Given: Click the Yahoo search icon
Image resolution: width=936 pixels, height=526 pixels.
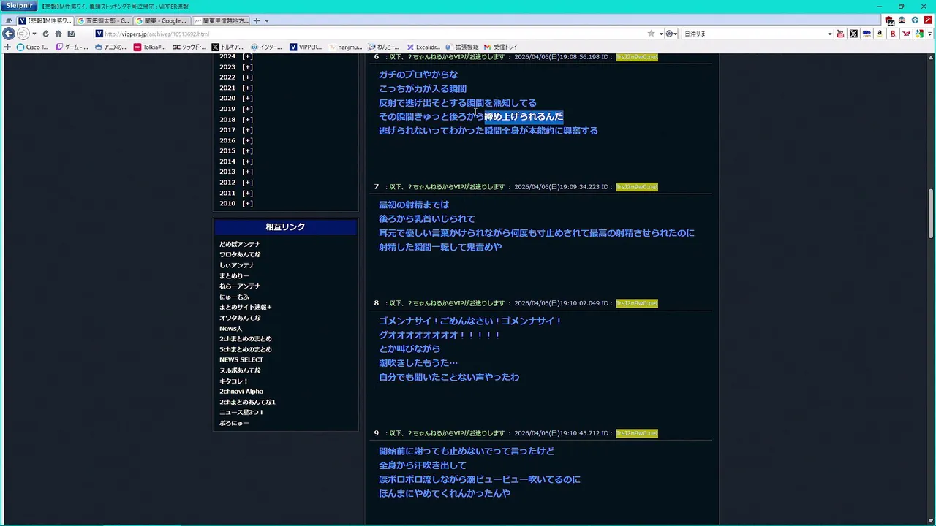Looking at the screenshot, I should (907, 34).
